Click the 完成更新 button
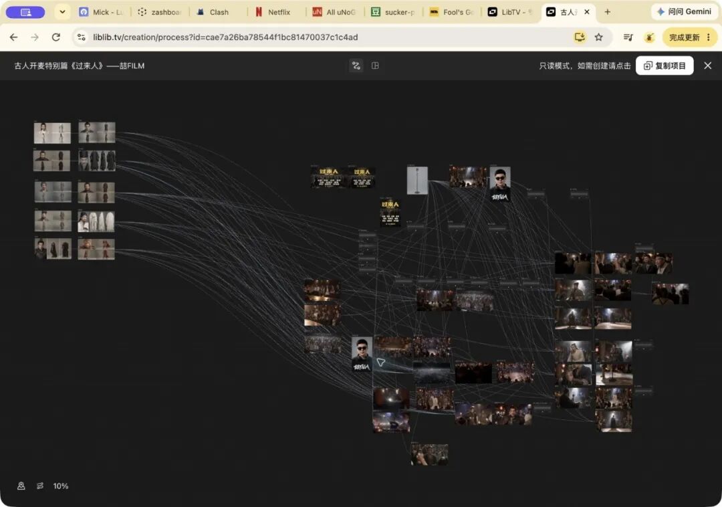Image resolution: width=722 pixels, height=507 pixels. pos(685,37)
